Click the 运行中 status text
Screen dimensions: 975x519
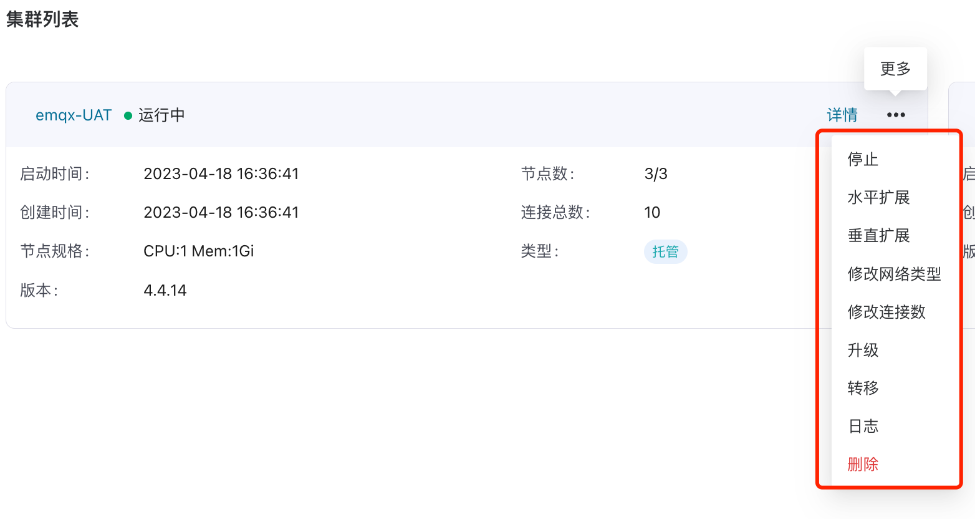coord(161,115)
